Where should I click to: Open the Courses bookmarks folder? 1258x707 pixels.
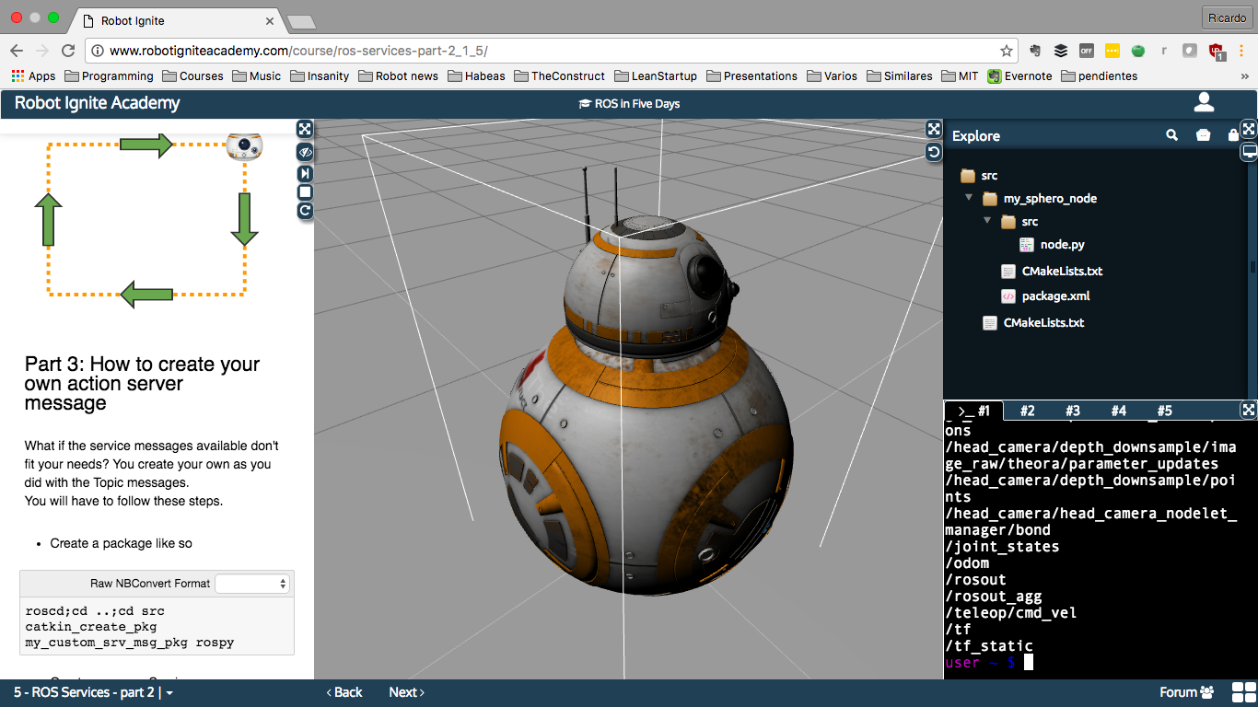click(193, 76)
